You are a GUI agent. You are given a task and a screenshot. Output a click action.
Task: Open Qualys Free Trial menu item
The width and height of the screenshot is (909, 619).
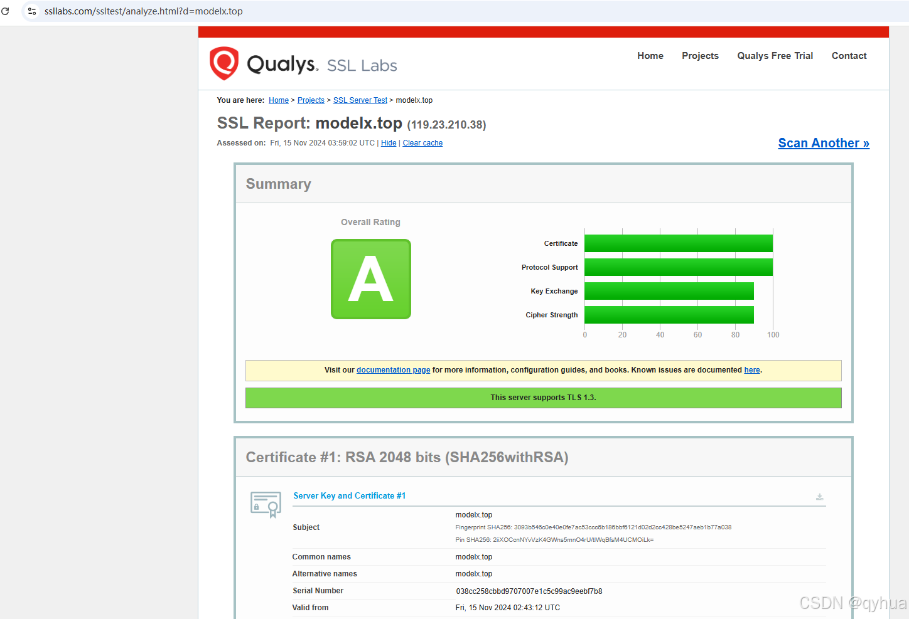point(775,56)
